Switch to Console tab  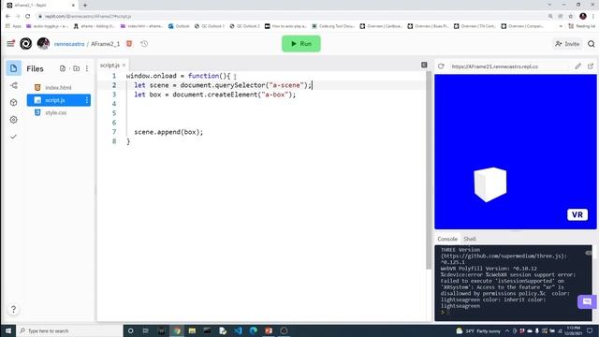tap(447, 239)
